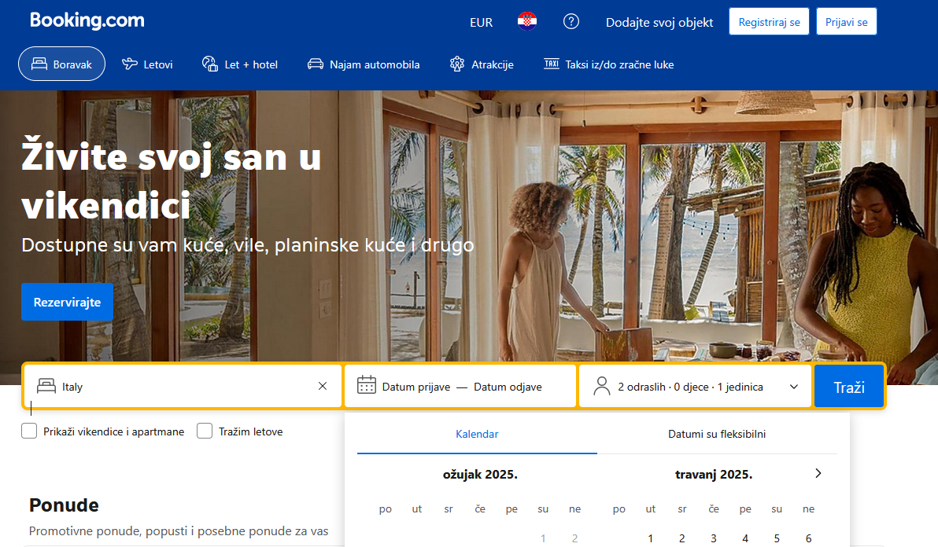Click the travanj 2025. month heading
This screenshot has height=547, width=938.
click(x=714, y=474)
